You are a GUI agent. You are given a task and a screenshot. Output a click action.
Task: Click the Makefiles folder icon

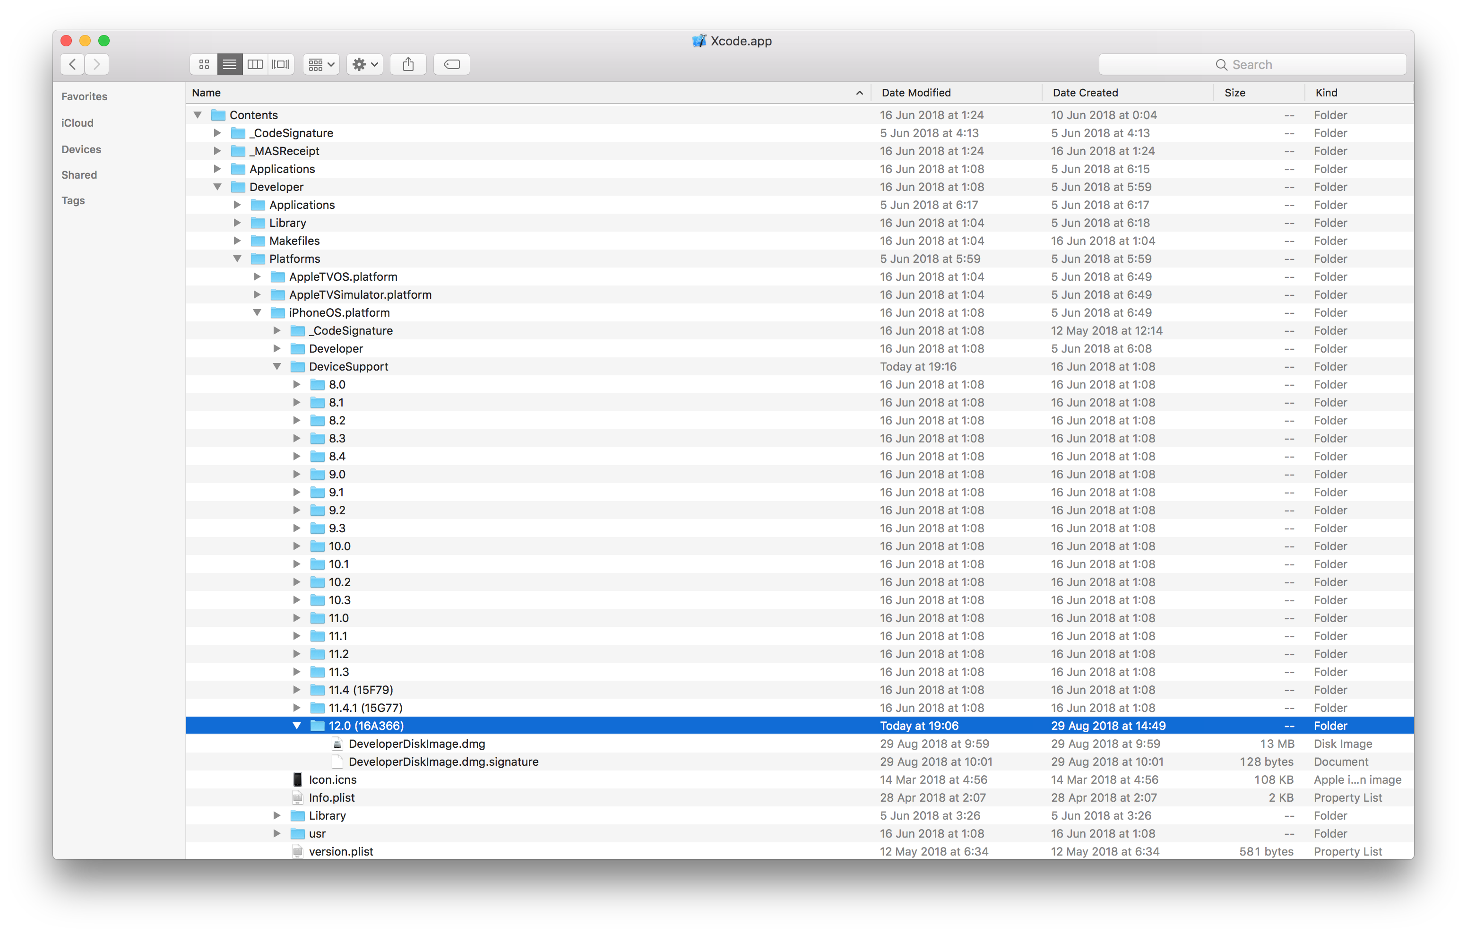coord(259,241)
